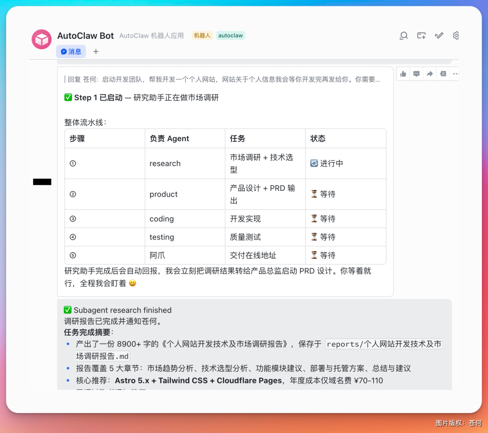Viewport: 488px width, 433px height.
Task: Open the reply icon on the message toolbar
Action: [x=416, y=74]
